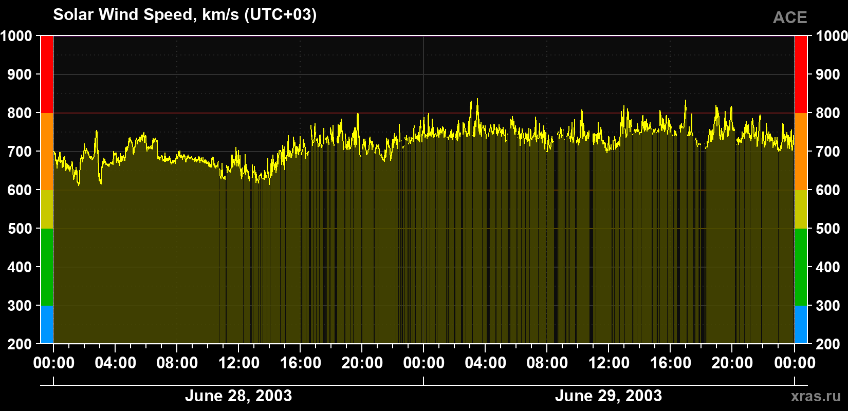The image size is (848, 411).
Task: Select the '12:00' tick of June 28
Action: tap(238, 363)
